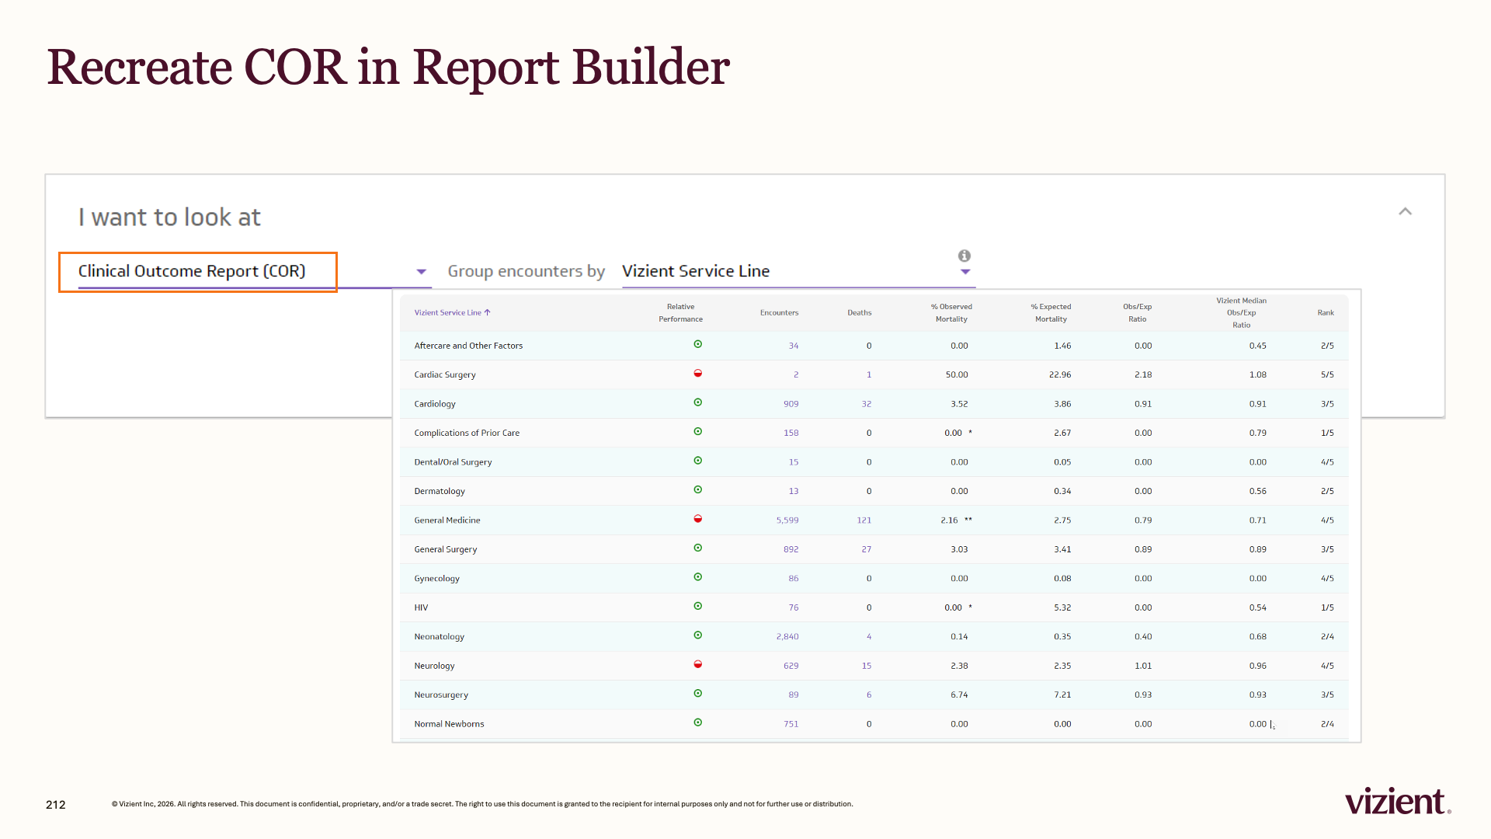Click the Obs/Exp Ratio column header
Viewport: 1491px width, 839px height.
1137,313
